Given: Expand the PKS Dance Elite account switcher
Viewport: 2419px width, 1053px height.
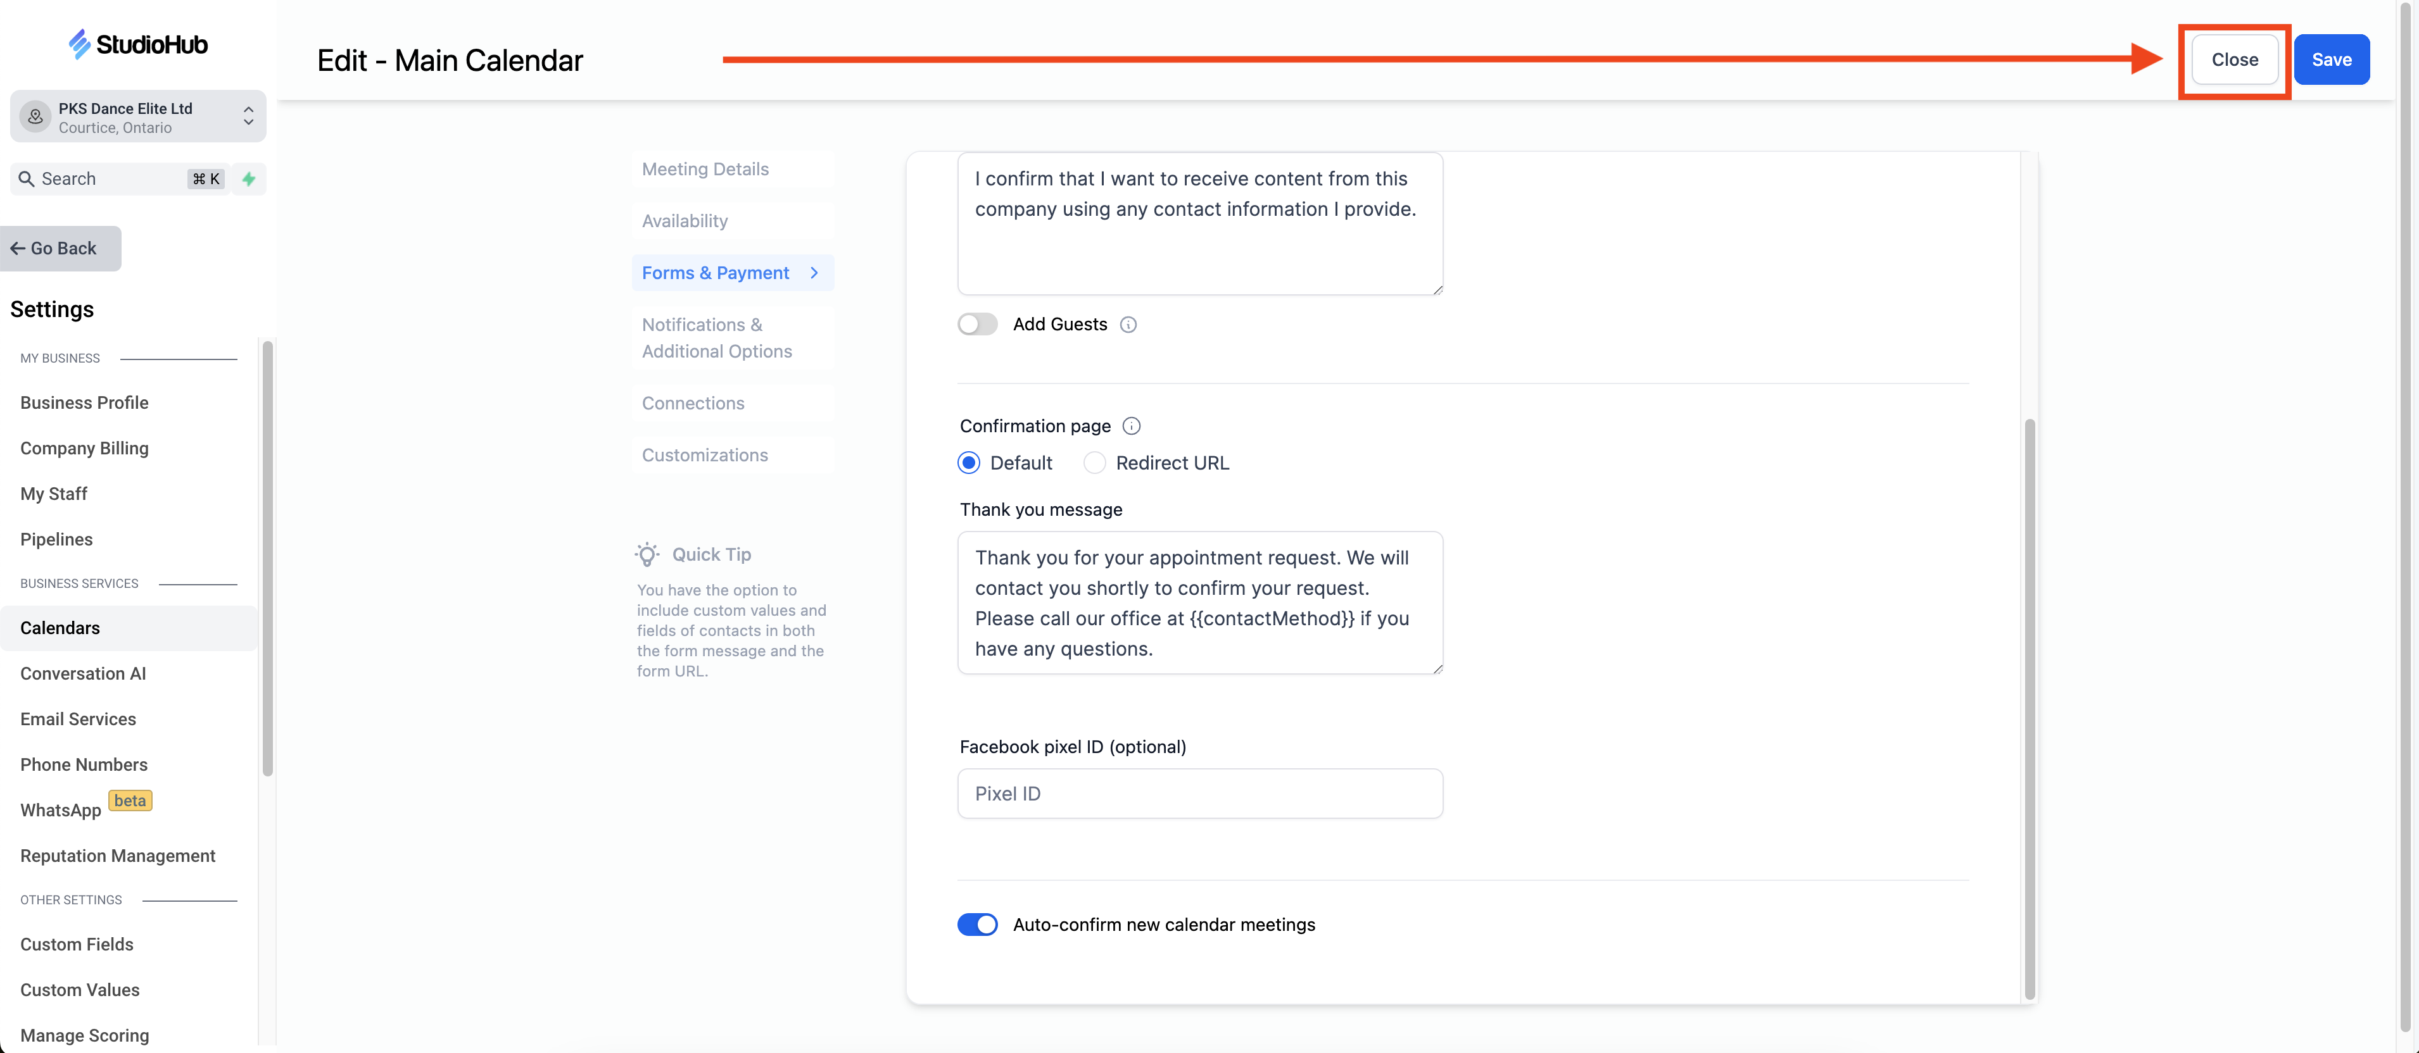Looking at the screenshot, I should [248, 116].
